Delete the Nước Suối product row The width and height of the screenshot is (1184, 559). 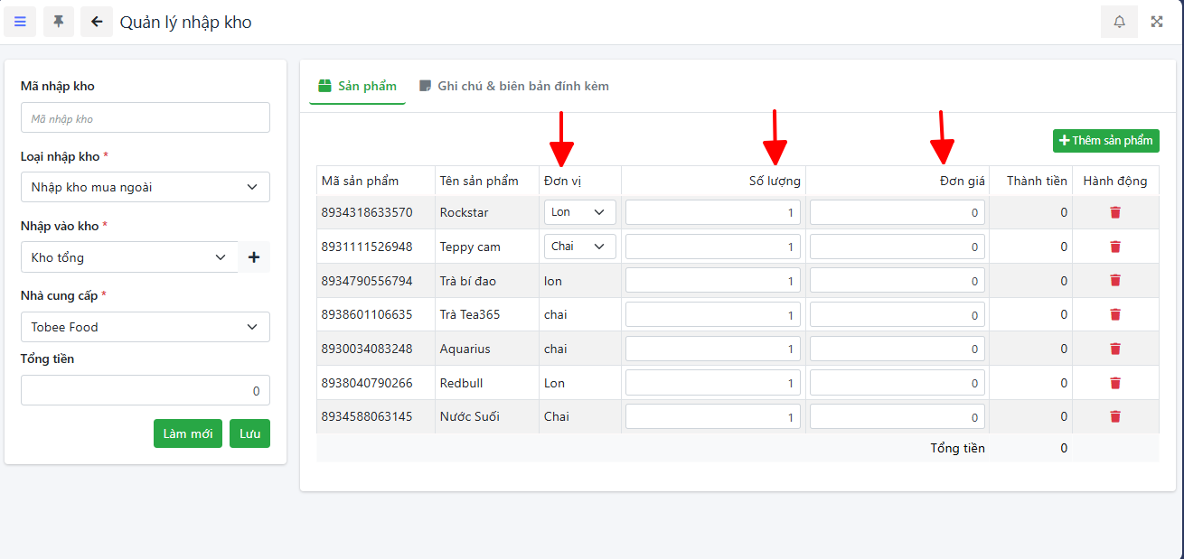(1115, 416)
